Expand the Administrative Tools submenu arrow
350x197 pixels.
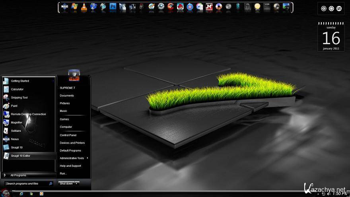click(x=87, y=158)
